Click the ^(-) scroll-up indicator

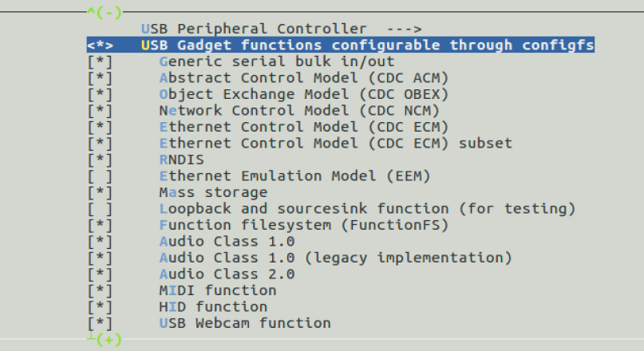(105, 12)
